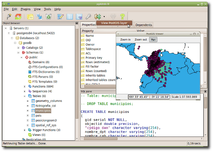Viewport: 213px width, 152px height.
Task: Click the Guru hint toolbar icon
Action: [x=113, y=16]
